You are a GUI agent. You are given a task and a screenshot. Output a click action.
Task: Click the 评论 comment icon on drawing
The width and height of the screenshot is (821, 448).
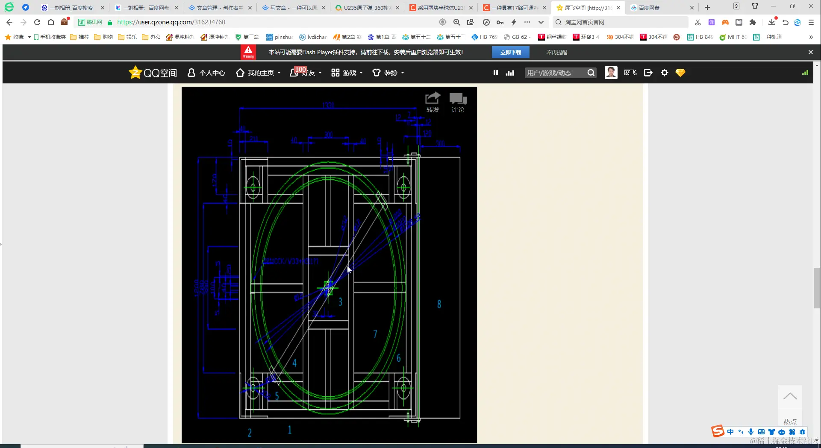click(458, 102)
